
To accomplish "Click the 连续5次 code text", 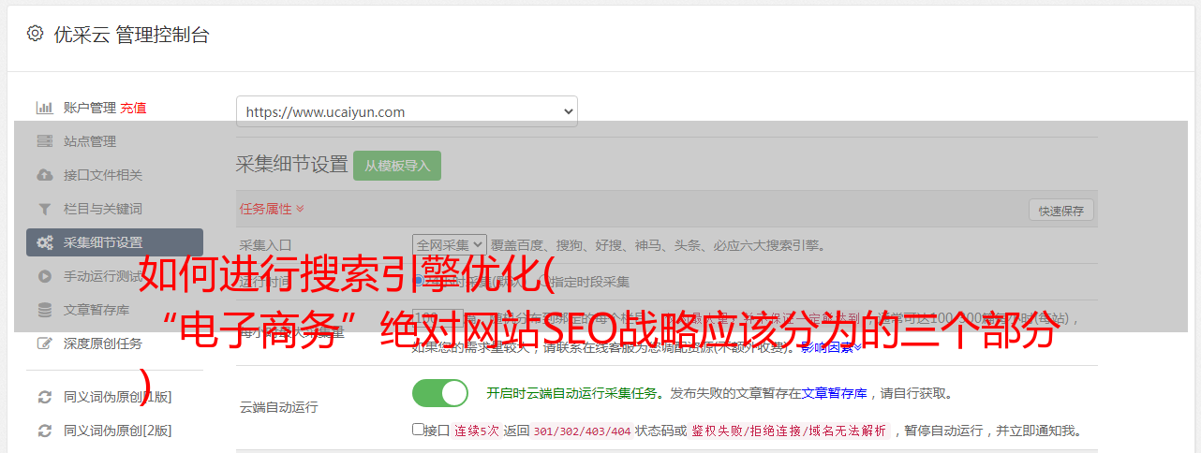I will point(476,431).
